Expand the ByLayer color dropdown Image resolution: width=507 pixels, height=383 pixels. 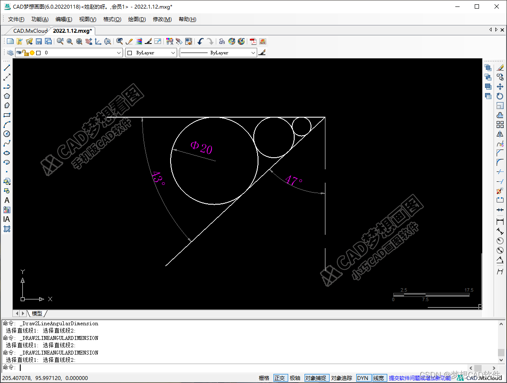[173, 53]
